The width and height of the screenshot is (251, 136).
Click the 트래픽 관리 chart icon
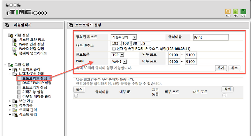point(15,110)
